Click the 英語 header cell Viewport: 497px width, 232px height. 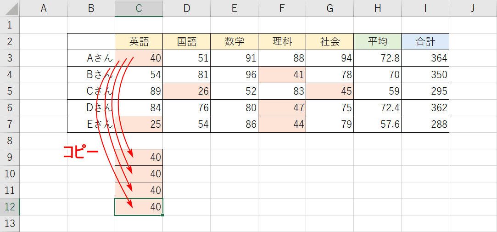click(139, 41)
